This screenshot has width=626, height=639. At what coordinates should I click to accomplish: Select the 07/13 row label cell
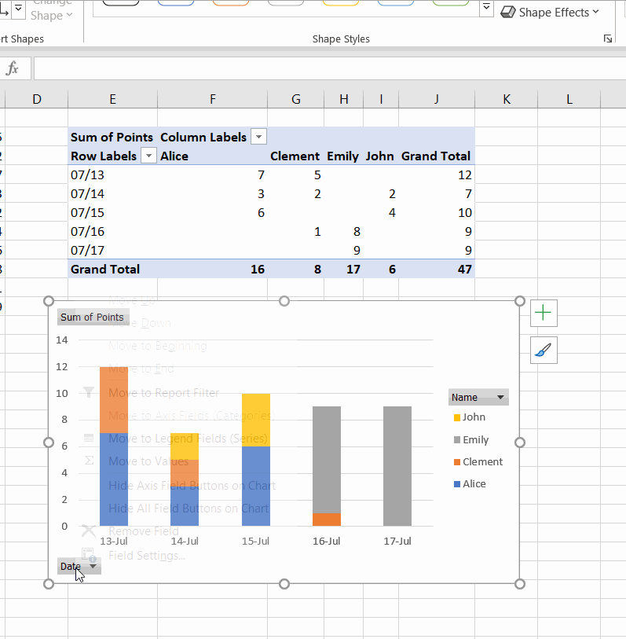pyautogui.click(x=113, y=174)
